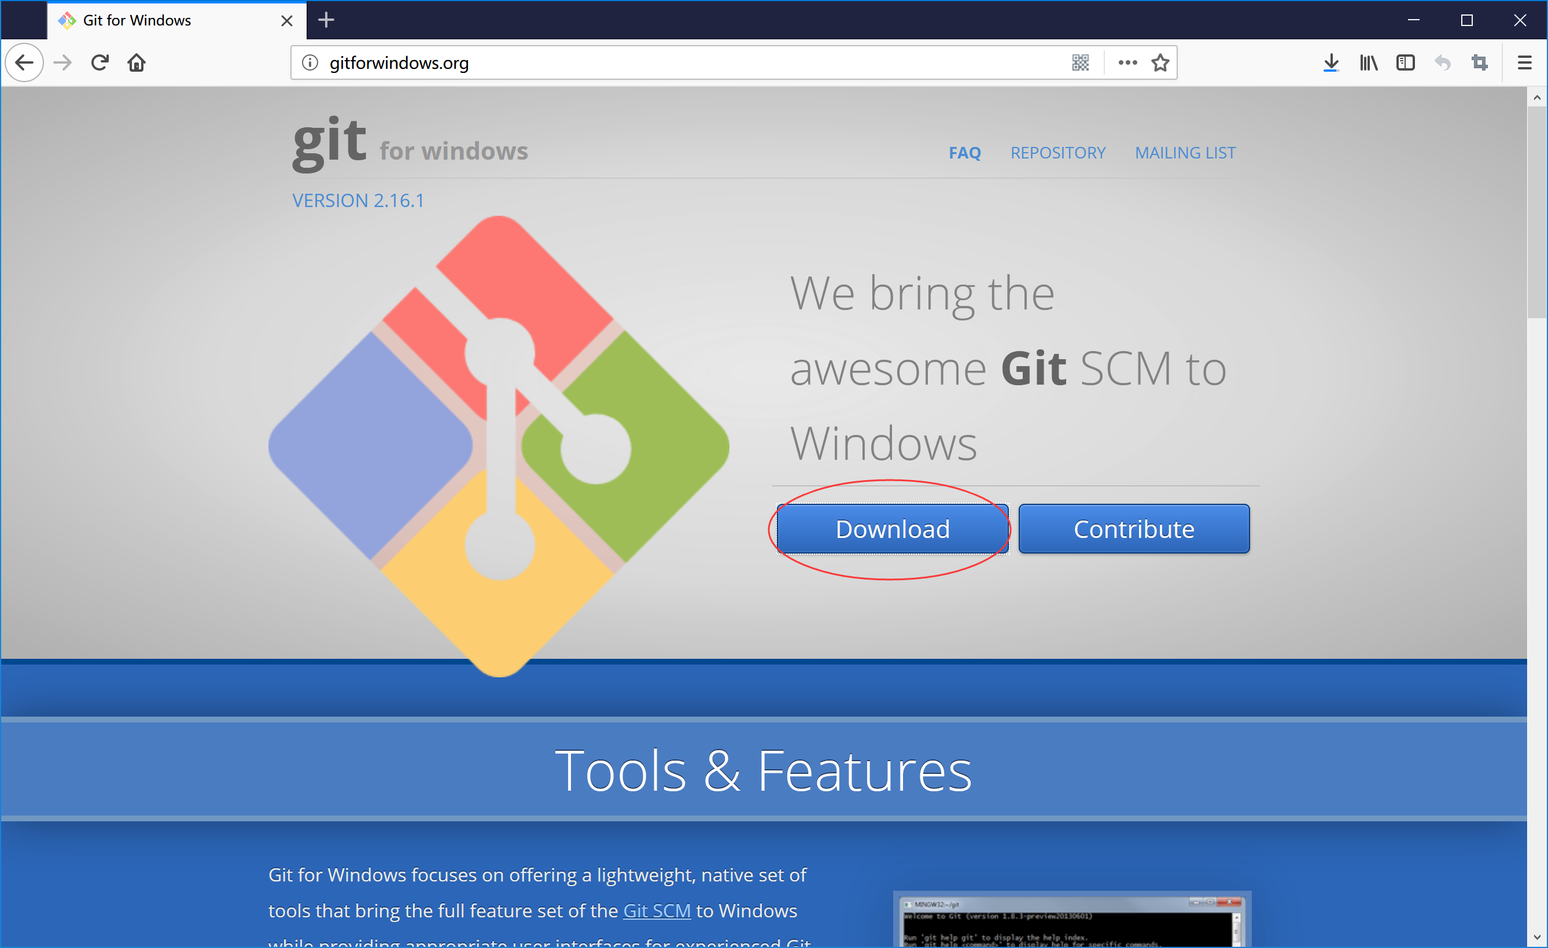Image resolution: width=1548 pixels, height=948 pixels.
Task: Follow the Git SCM hyperlink
Action: click(x=657, y=910)
